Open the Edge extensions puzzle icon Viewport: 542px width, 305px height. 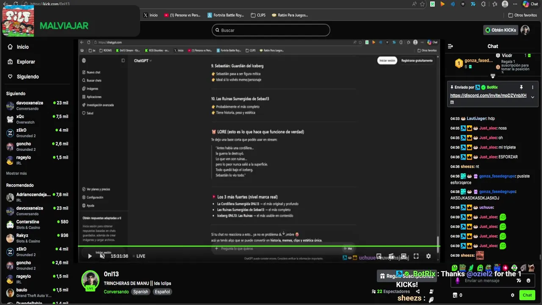(483, 4)
